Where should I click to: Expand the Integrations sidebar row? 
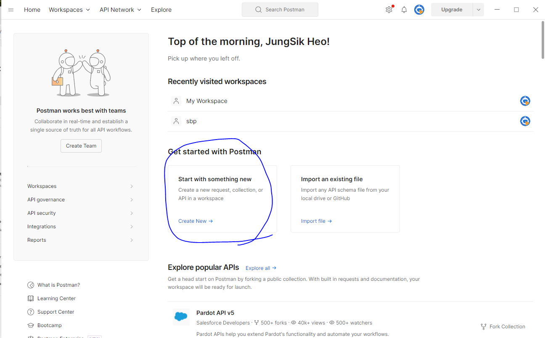click(80, 227)
